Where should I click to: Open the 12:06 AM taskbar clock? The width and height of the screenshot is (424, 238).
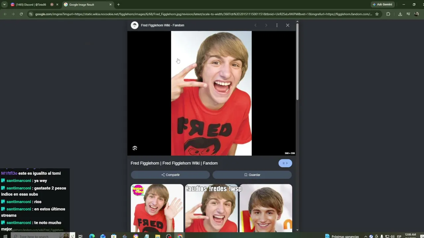coord(410,236)
